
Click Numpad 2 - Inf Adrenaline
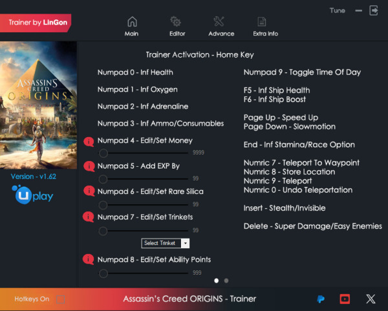coord(143,107)
